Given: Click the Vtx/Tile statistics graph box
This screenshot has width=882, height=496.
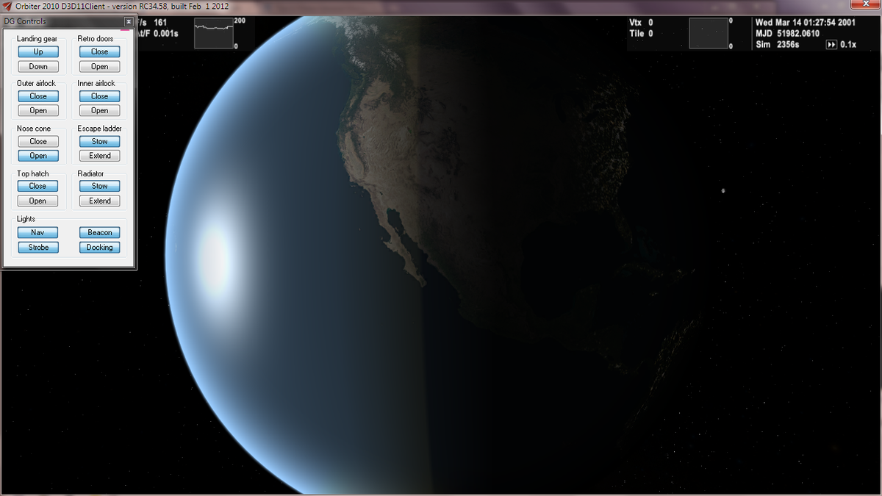Looking at the screenshot, I should (709, 33).
